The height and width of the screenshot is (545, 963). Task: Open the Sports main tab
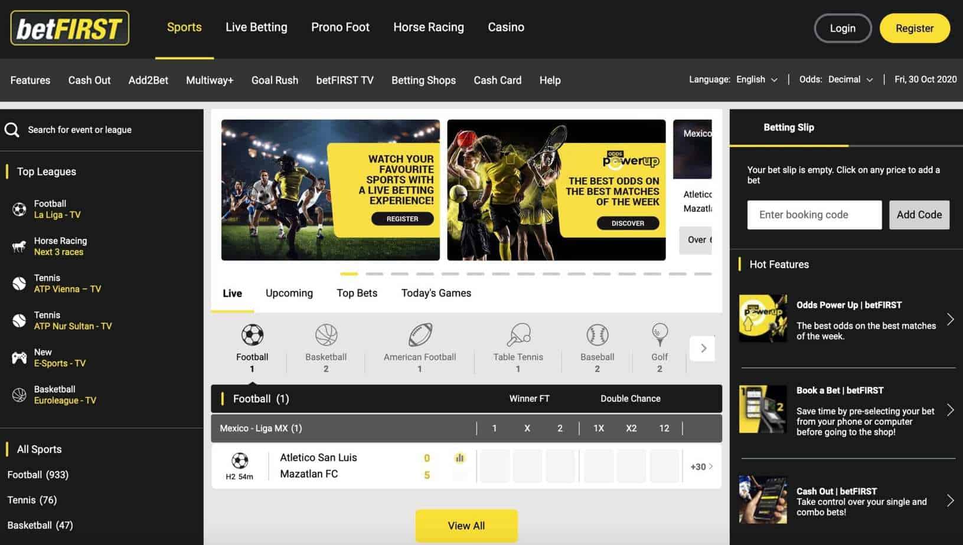184,27
